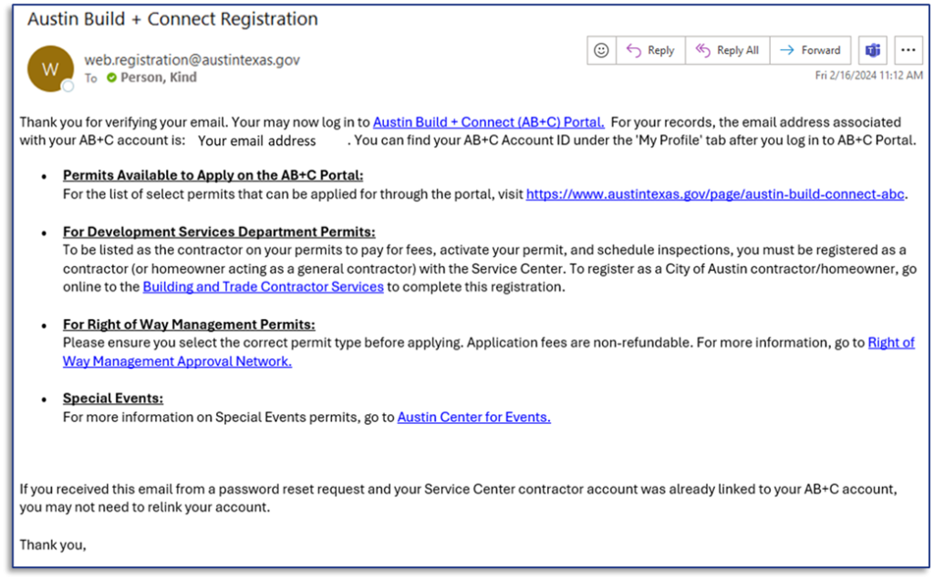This screenshot has height=580, width=934.
Task: Select the Reply curved arrow icon
Action: pyautogui.click(x=633, y=50)
